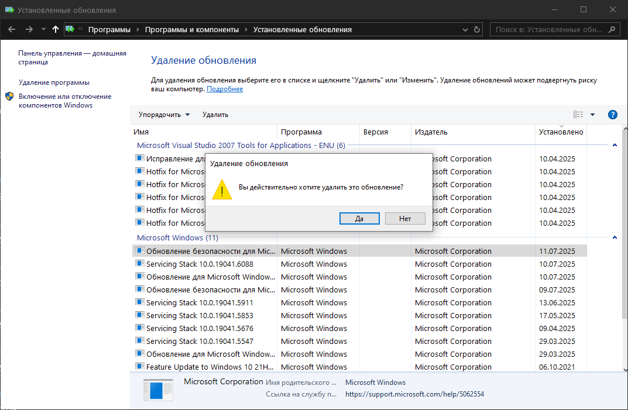Sort by the Издатель column header

(473, 132)
